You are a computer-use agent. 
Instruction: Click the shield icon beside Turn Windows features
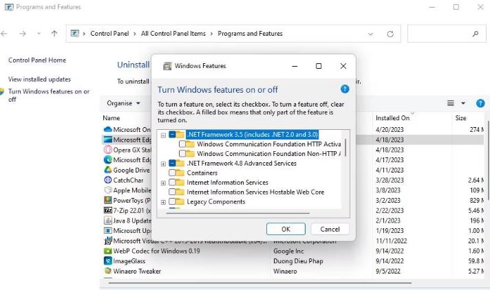coord(2,92)
